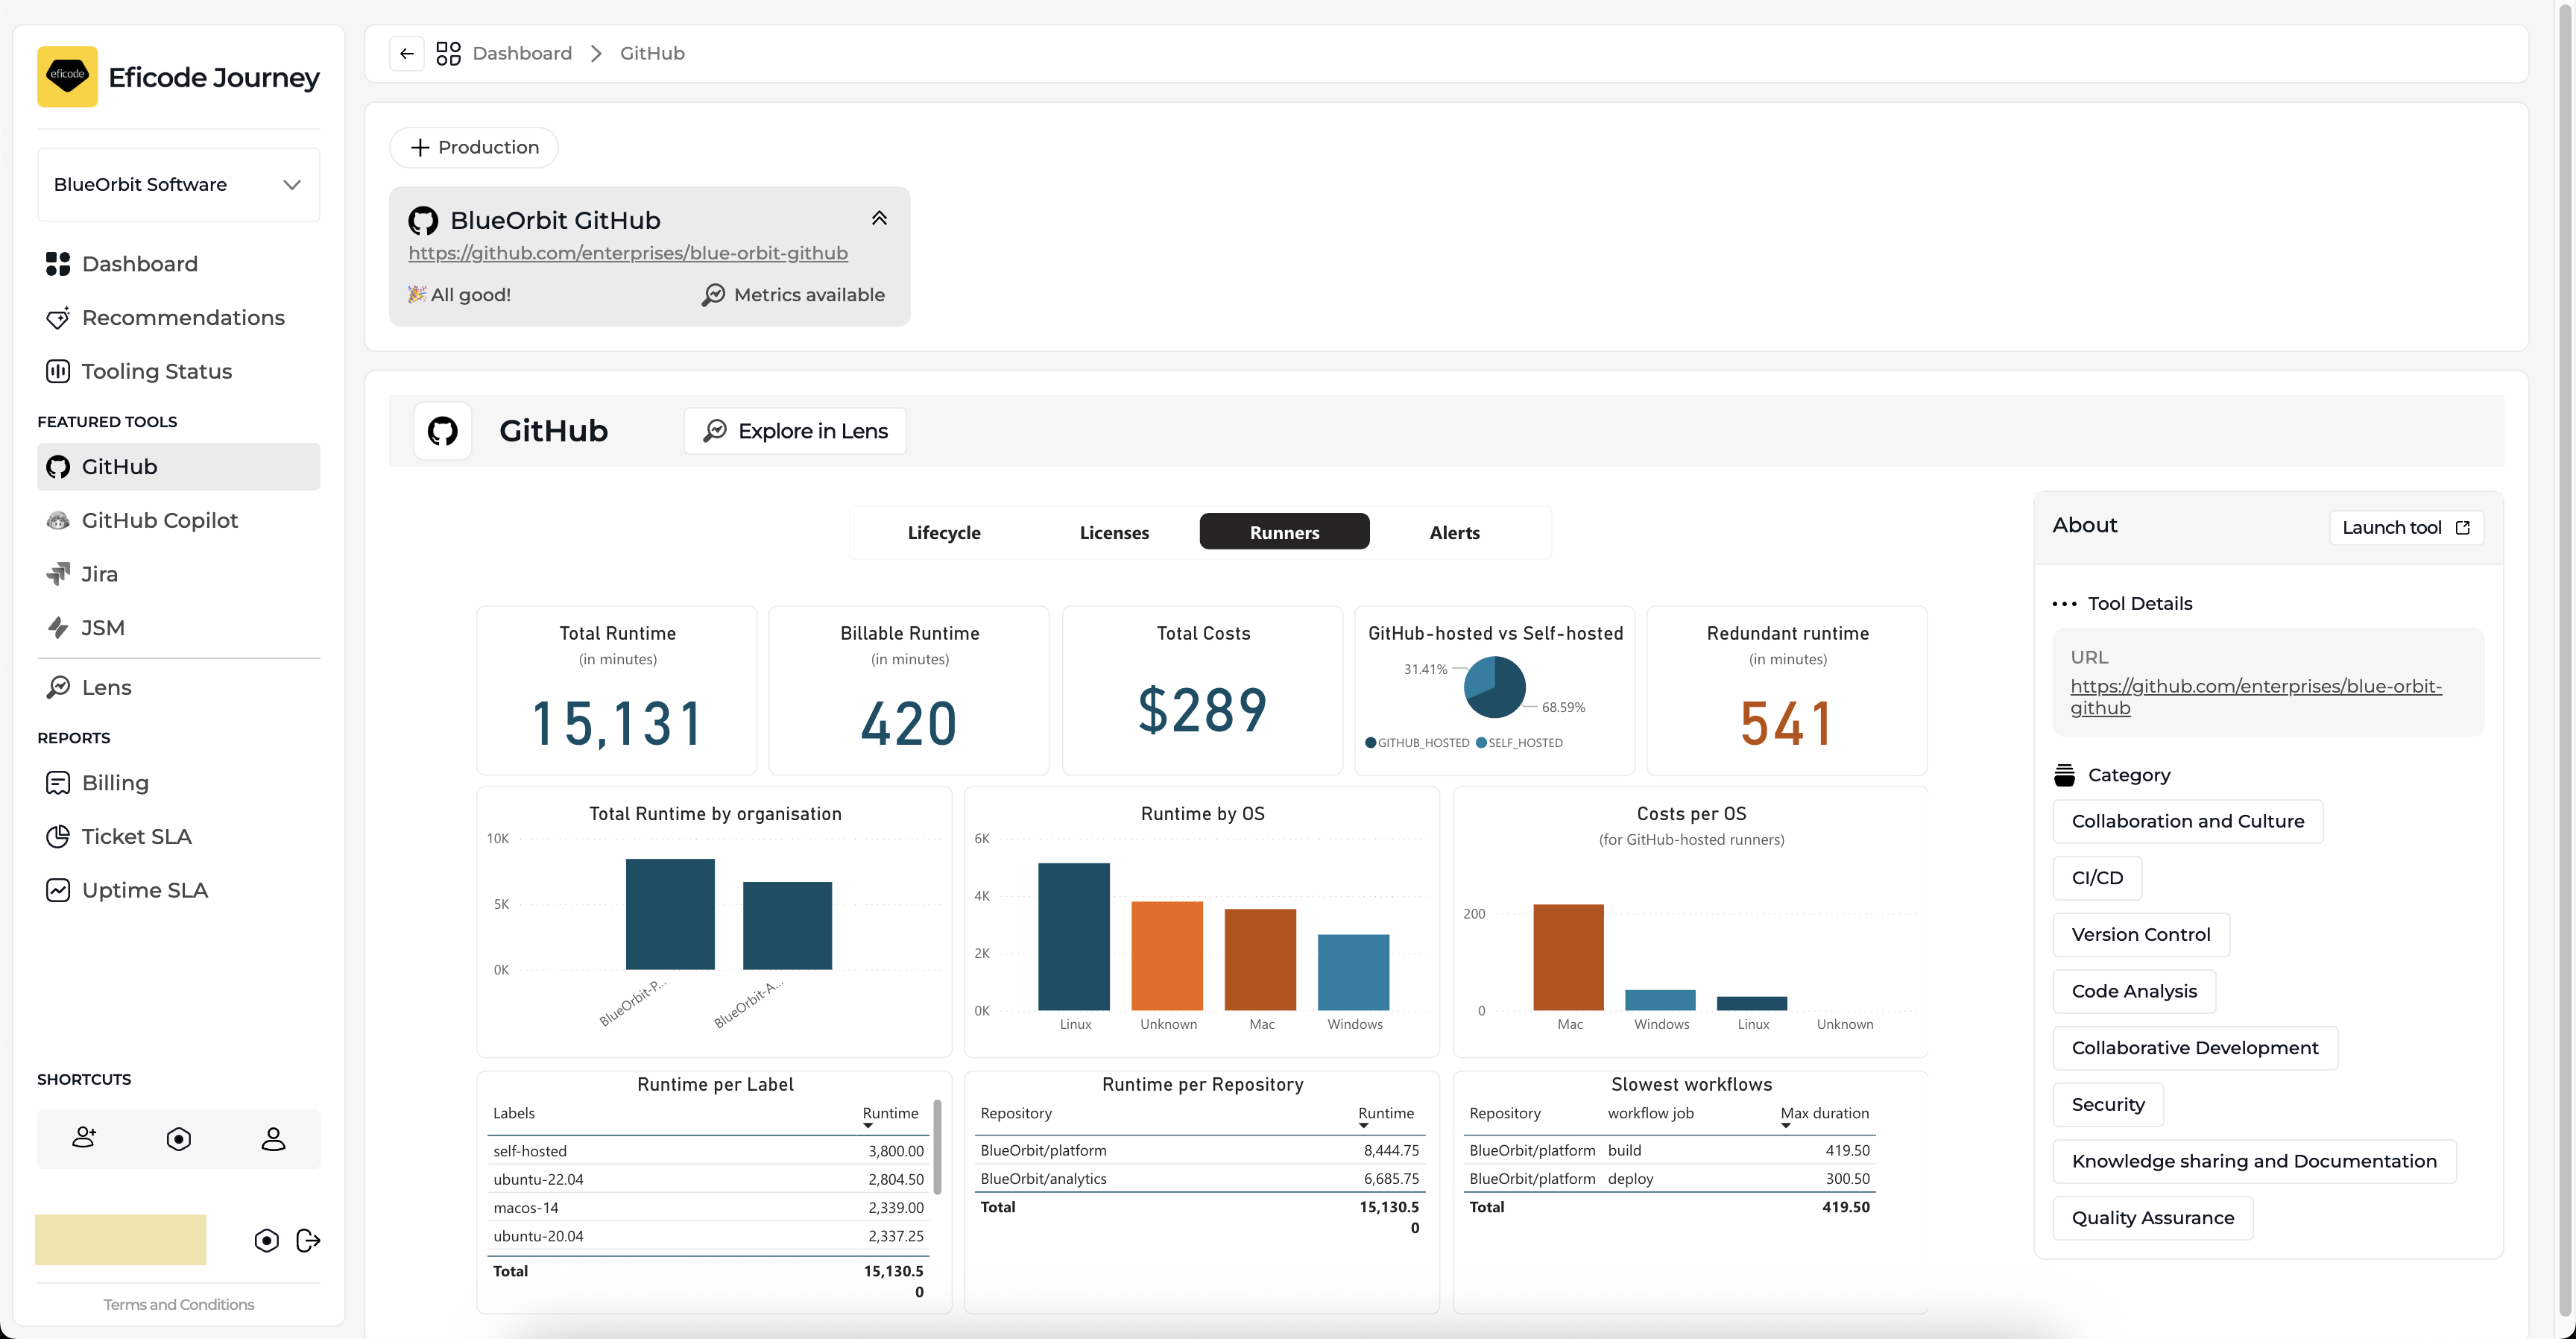The height and width of the screenshot is (1339, 2576).
Task: Click the Explore in Lens button
Action: pyautogui.click(x=795, y=431)
